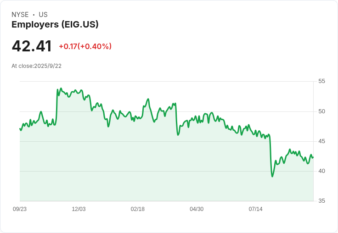Click the 40 y-axis price label
Screen dimensions: 338x233
(x=322, y=171)
